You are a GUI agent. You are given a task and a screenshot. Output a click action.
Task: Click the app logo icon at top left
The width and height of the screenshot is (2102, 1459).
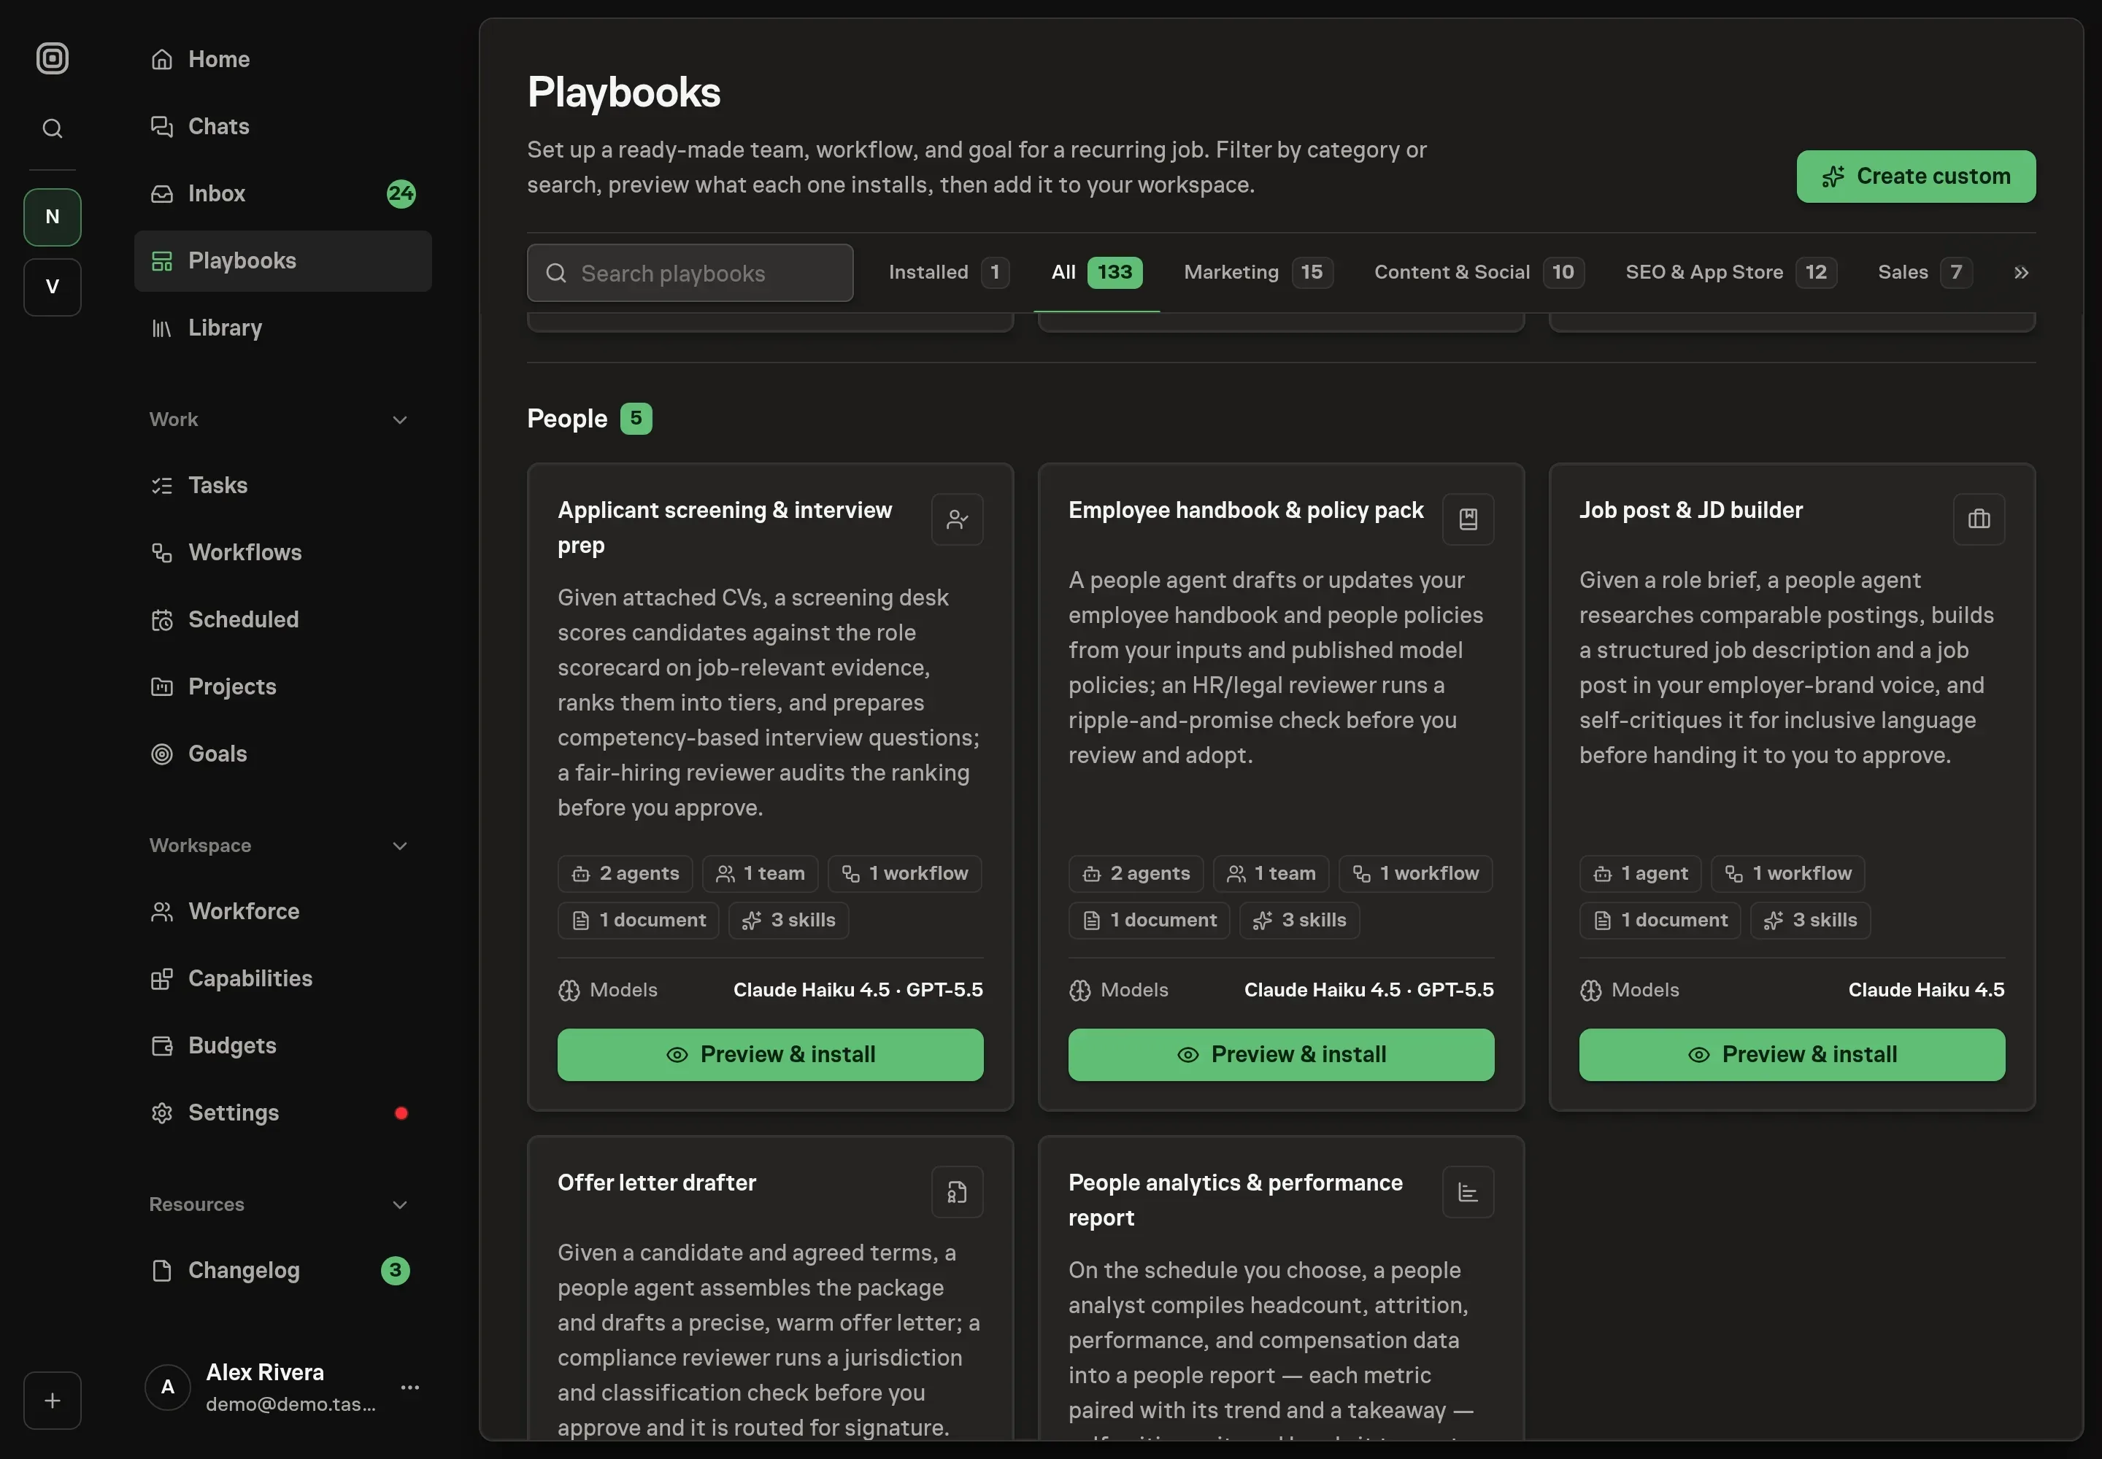coord(52,58)
